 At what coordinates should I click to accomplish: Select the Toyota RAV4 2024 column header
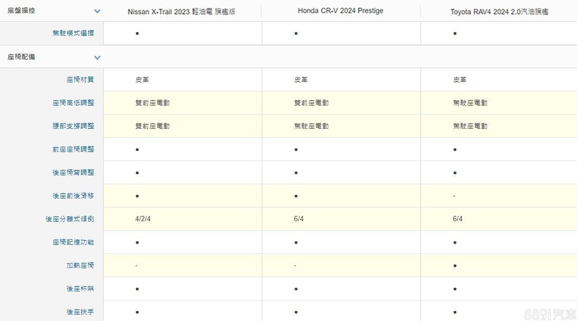pyautogui.click(x=499, y=11)
